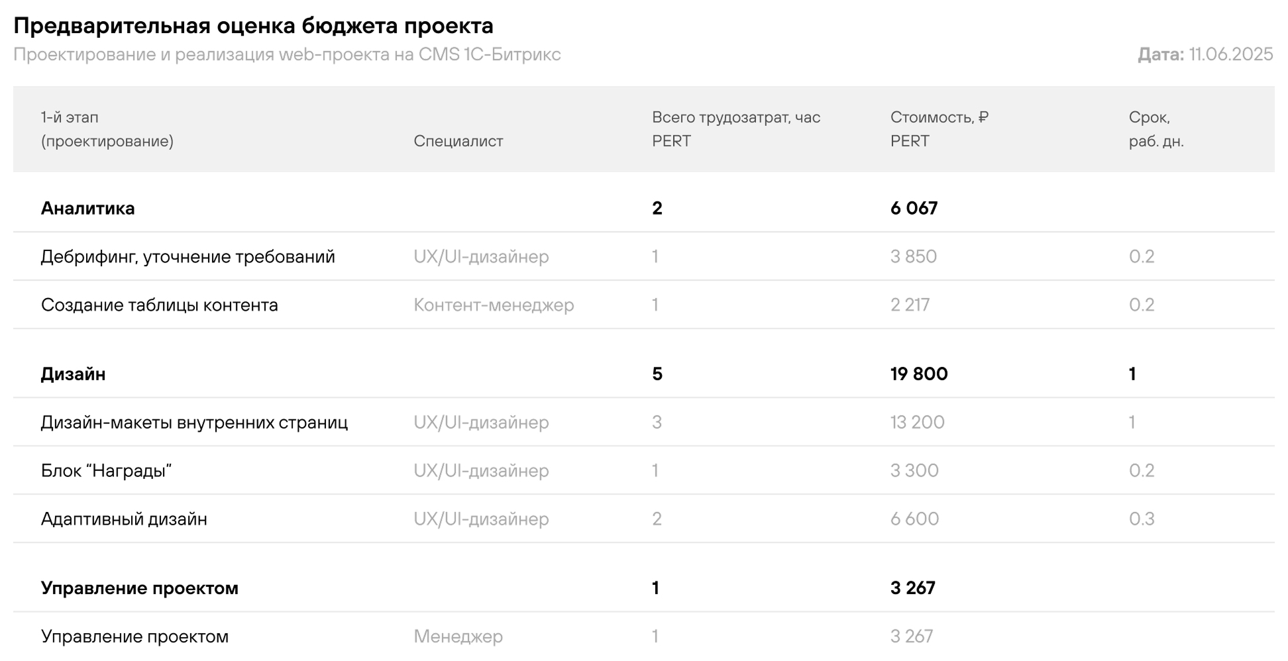Viewport: 1288px width, 661px height.
Task: Select the bold "Дизайн" section heading
Action: point(74,374)
